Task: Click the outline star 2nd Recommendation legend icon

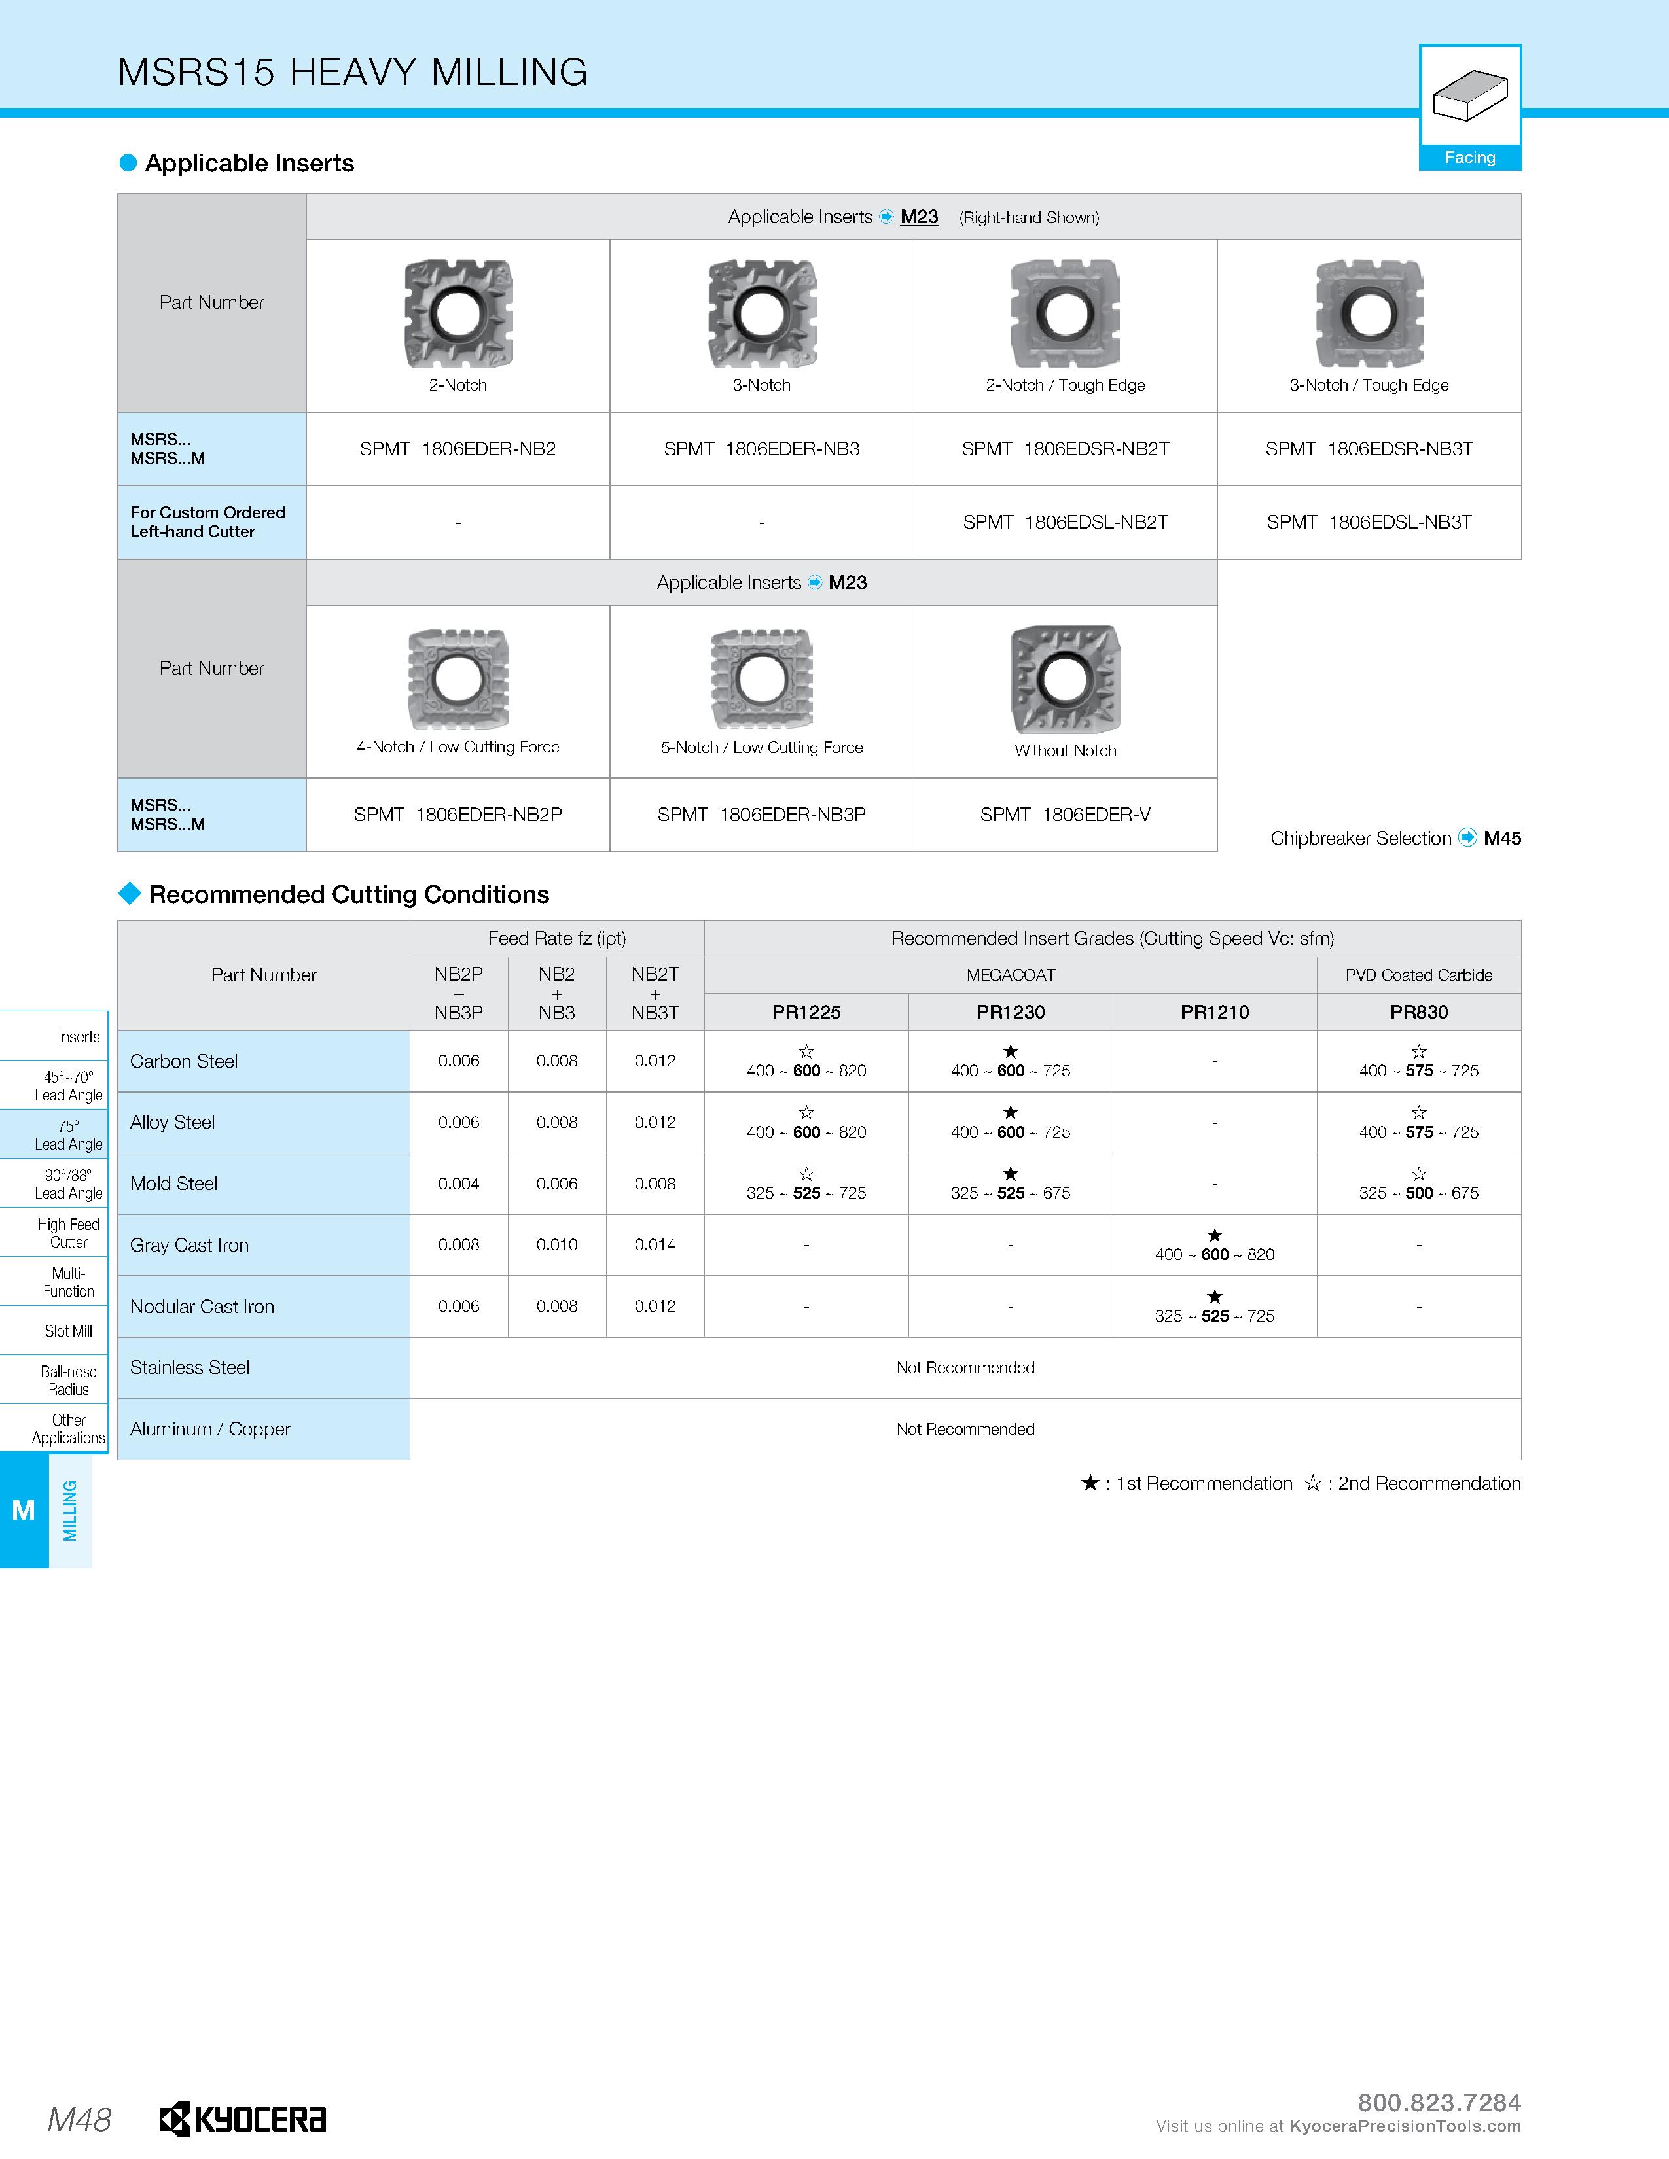Action: pos(1312,1483)
